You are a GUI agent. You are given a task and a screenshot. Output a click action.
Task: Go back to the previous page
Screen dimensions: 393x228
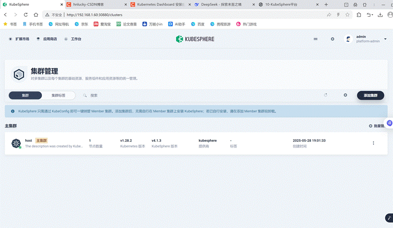(5, 15)
